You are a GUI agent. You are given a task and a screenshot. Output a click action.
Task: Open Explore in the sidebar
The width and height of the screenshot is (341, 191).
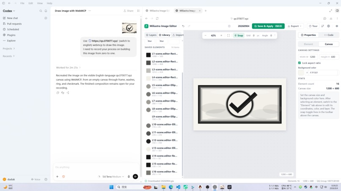click(x=11, y=40)
